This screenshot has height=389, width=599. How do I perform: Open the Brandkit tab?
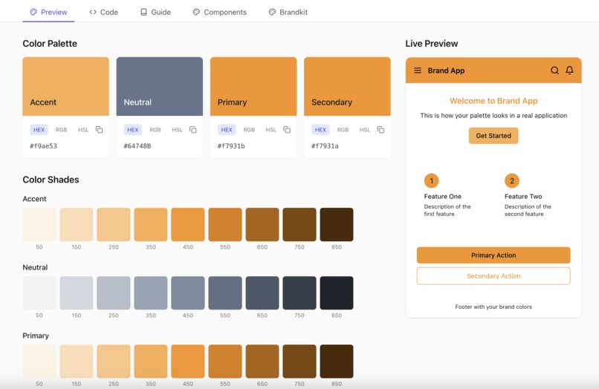(x=288, y=12)
